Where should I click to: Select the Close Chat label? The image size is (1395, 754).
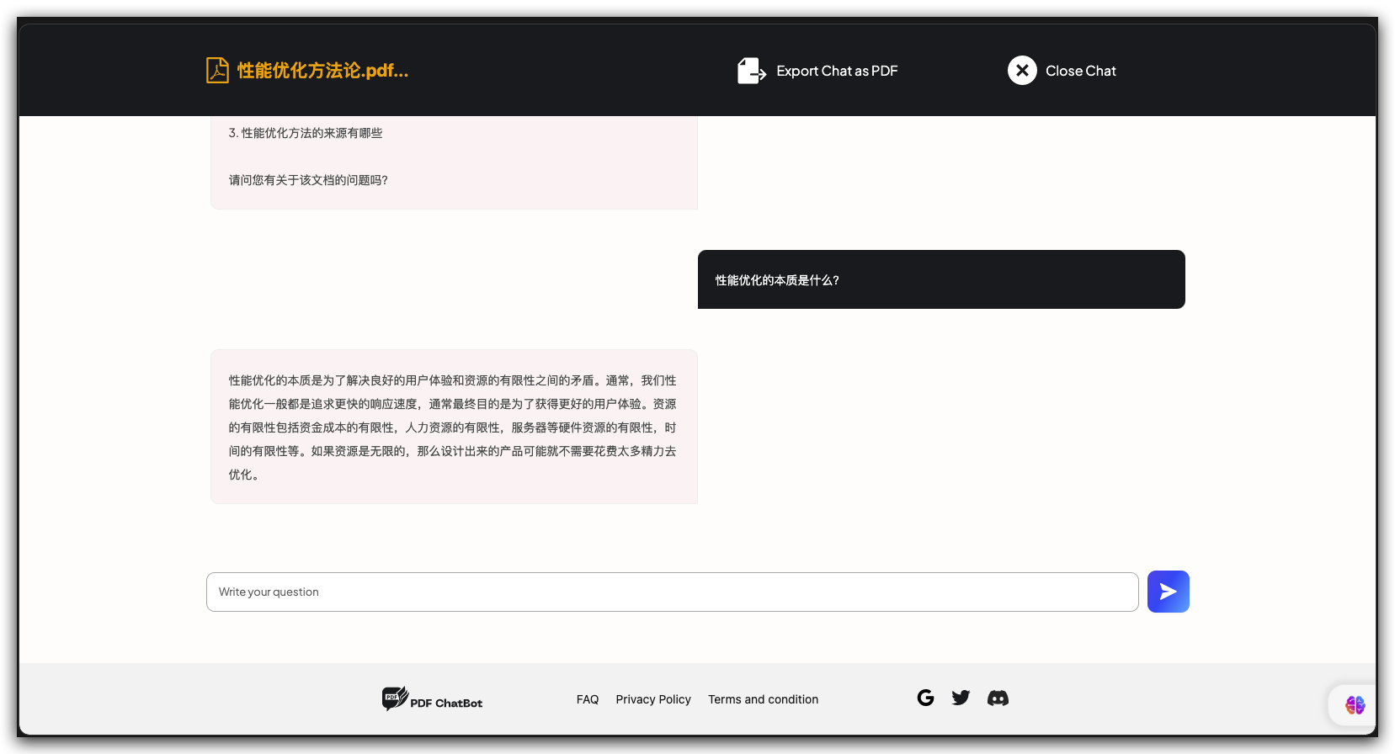click(1081, 71)
